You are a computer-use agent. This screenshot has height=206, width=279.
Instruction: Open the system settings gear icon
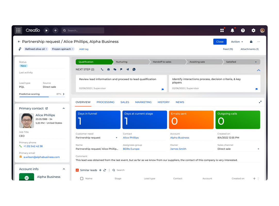pyautogui.click(x=253, y=30)
